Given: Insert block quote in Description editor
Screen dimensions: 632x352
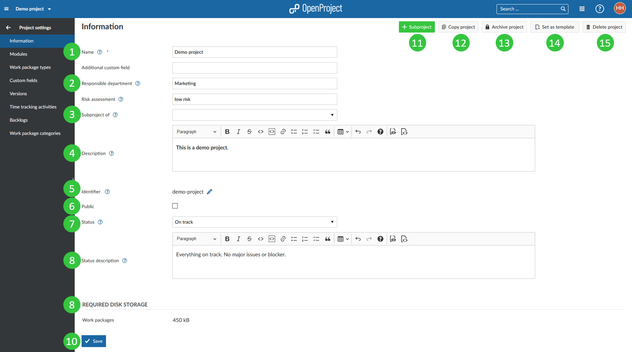Looking at the screenshot, I should click(x=328, y=132).
